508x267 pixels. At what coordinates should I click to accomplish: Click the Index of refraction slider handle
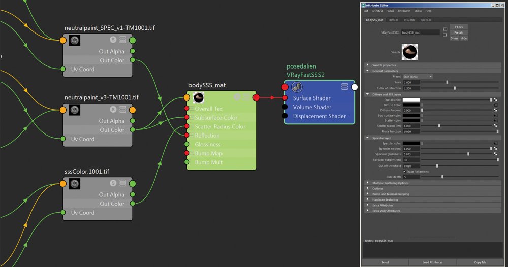pyautogui.click(x=455, y=88)
